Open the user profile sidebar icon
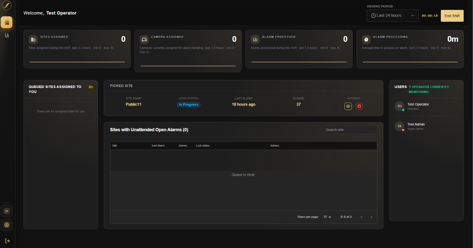 pyautogui.click(x=7, y=225)
